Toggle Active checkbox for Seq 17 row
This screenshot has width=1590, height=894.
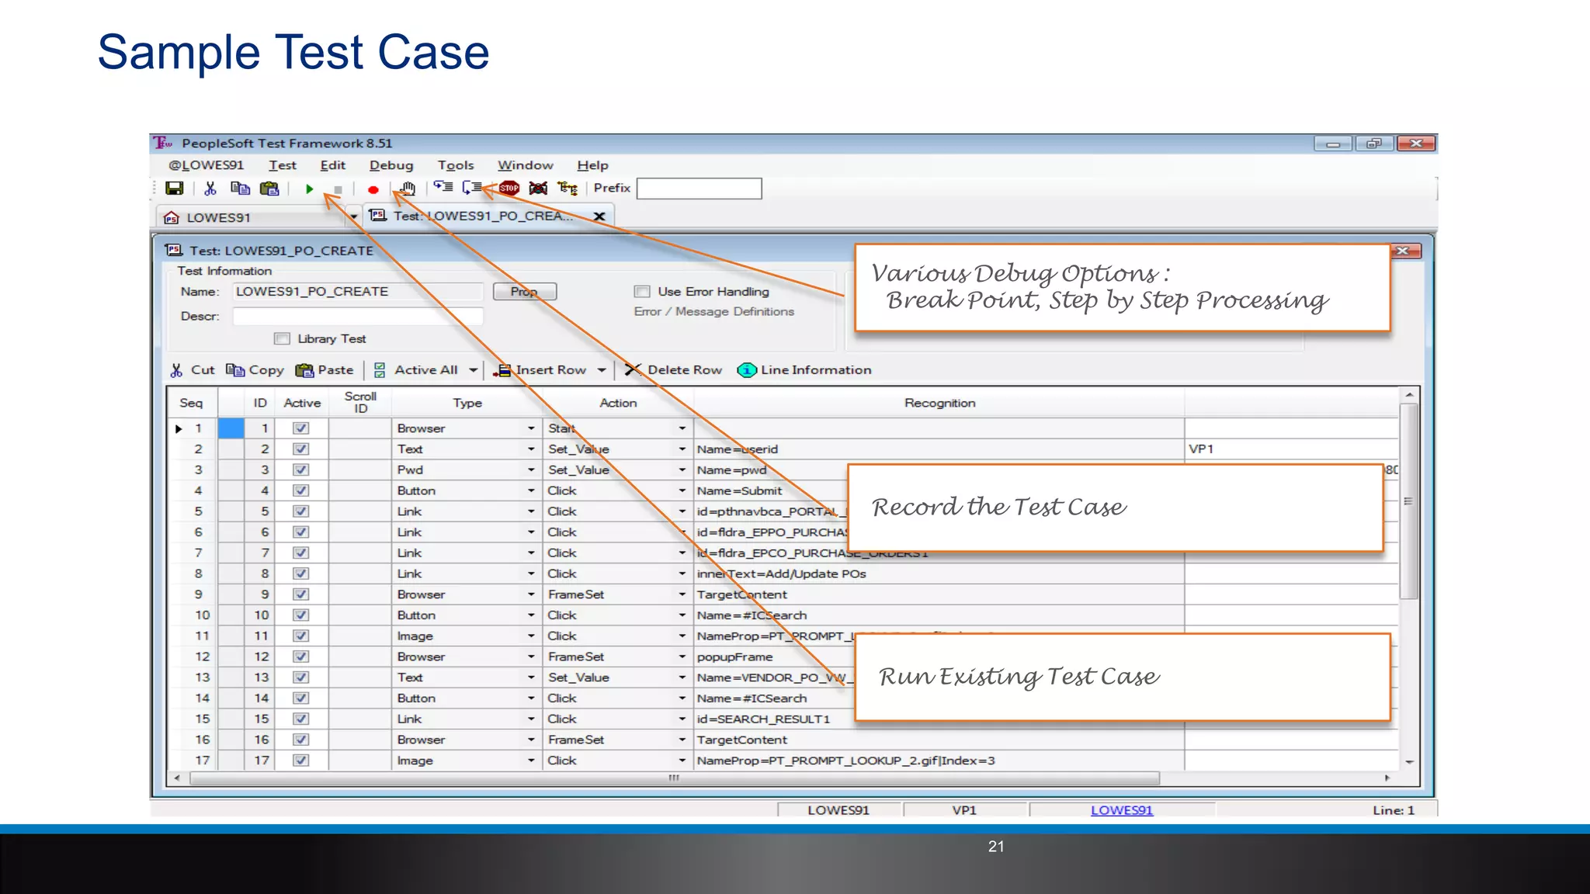(301, 761)
